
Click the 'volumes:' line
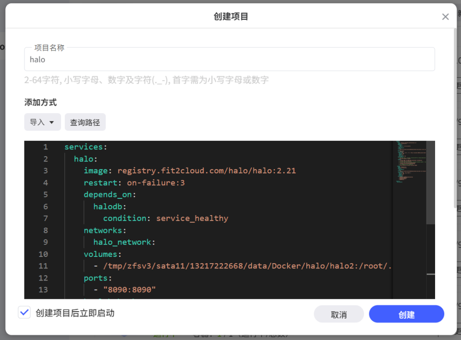click(103, 254)
